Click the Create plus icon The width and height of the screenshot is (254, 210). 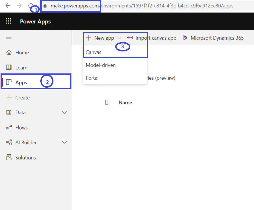9,97
